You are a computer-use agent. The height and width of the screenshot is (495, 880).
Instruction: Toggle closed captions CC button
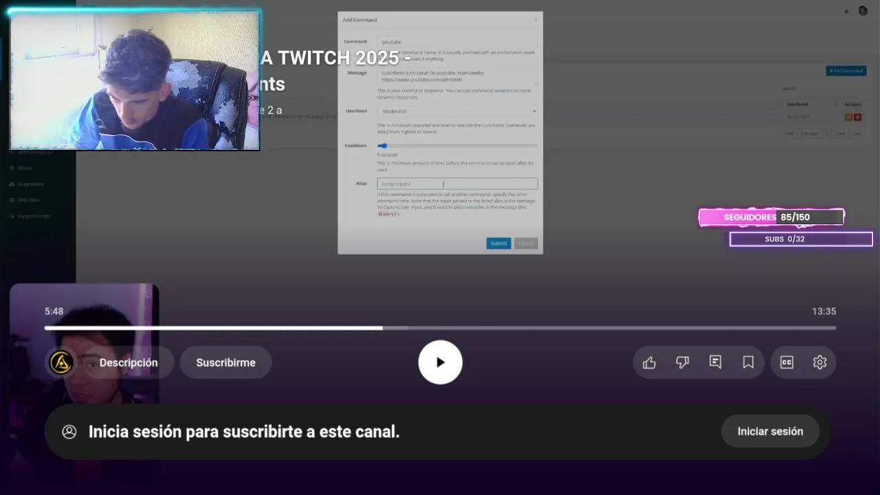pyautogui.click(x=786, y=362)
